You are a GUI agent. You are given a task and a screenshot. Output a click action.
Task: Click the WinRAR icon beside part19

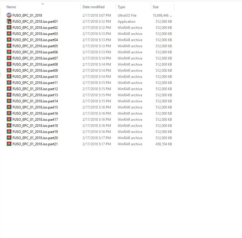(x=9, y=132)
